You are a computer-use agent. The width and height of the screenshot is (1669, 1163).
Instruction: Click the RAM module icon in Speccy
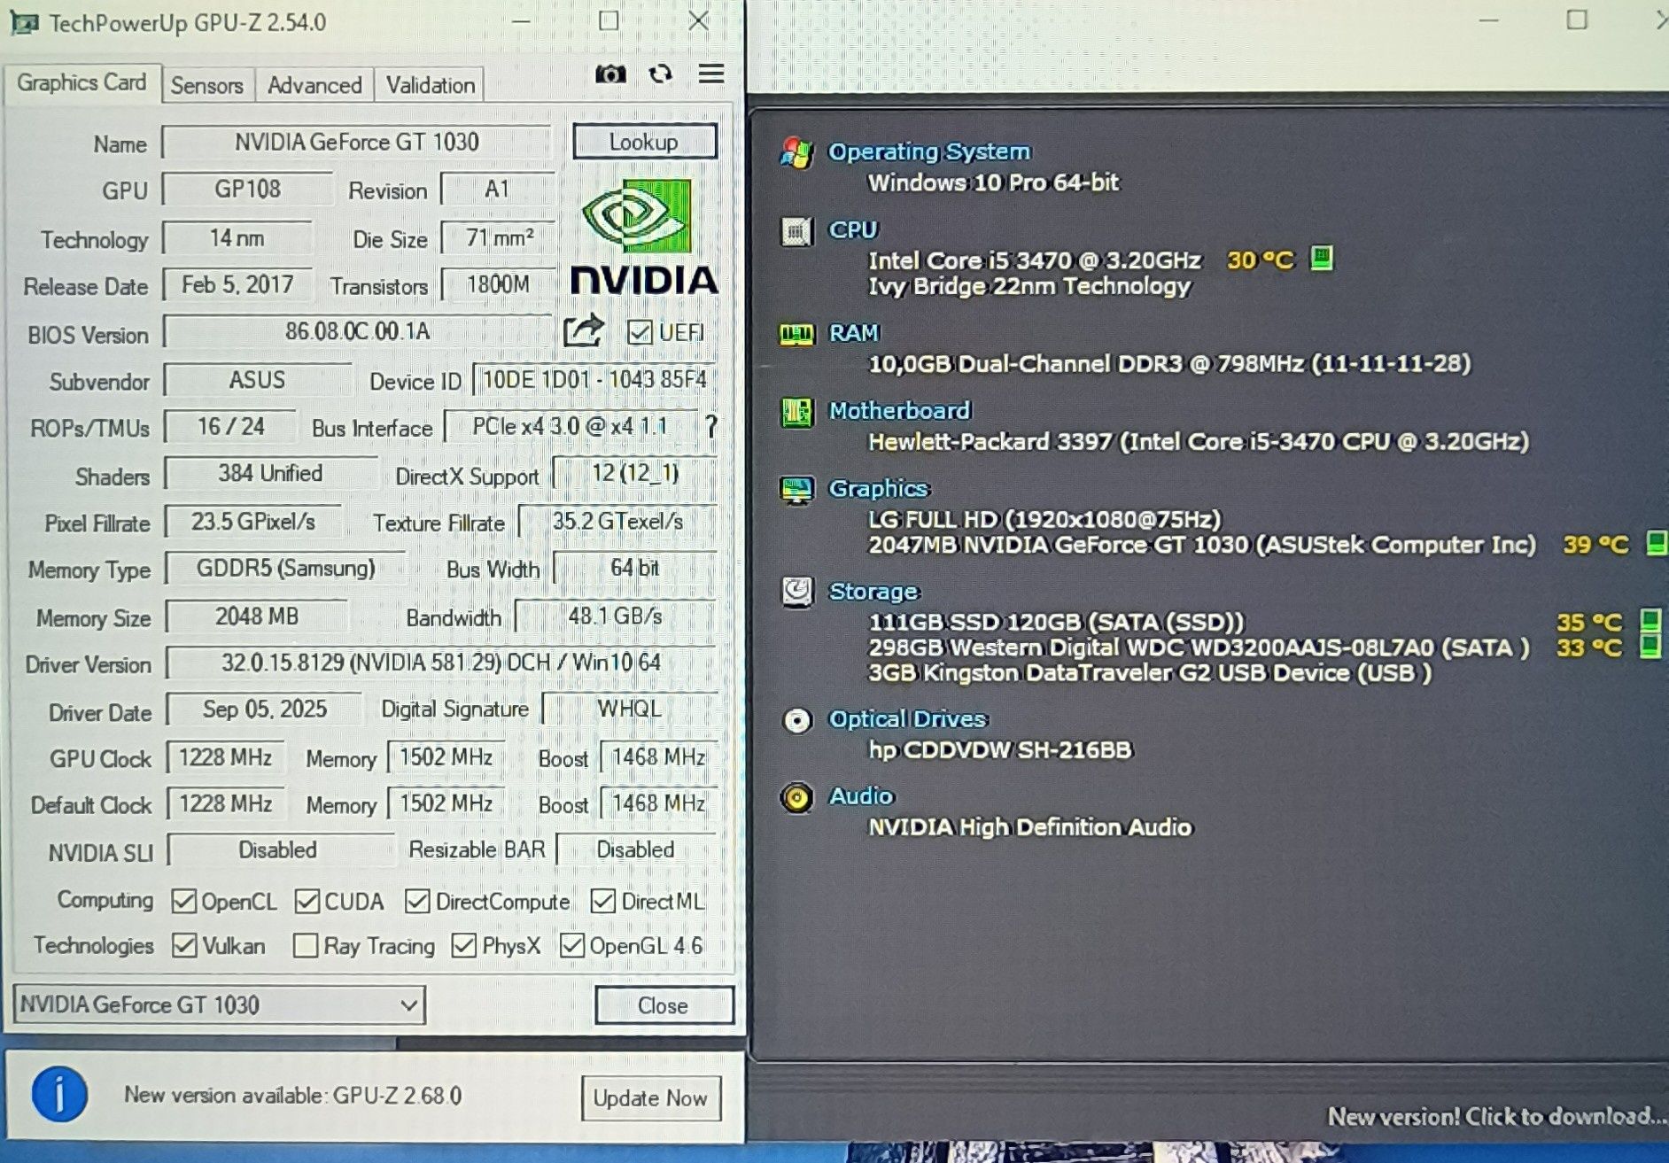[x=796, y=334]
